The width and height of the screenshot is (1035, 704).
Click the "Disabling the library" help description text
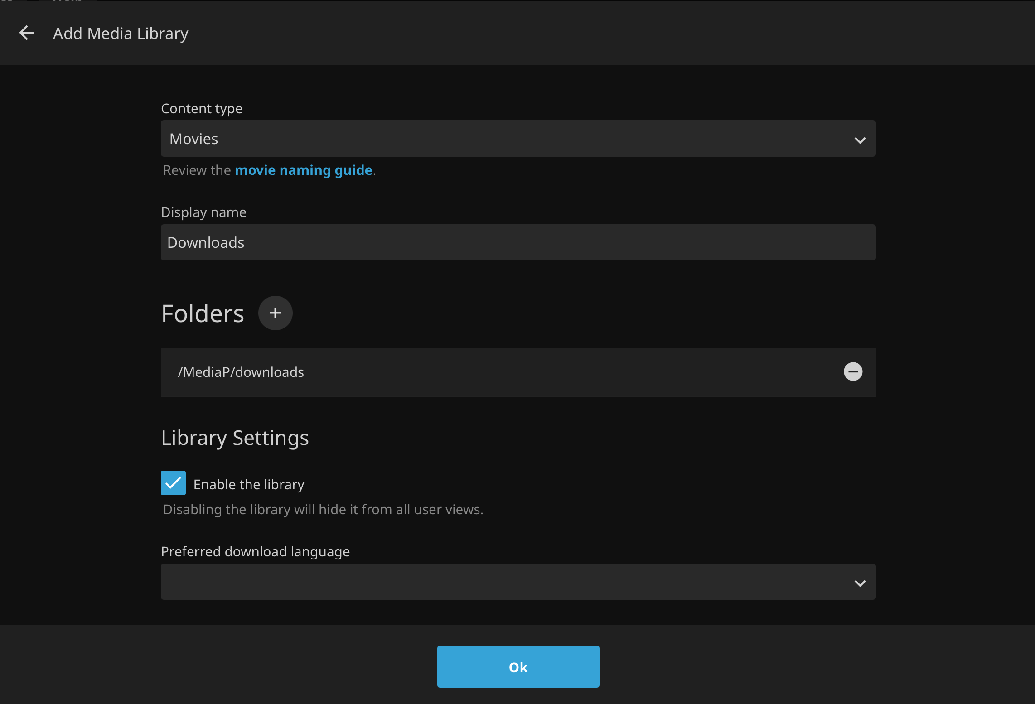pyautogui.click(x=323, y=510)
